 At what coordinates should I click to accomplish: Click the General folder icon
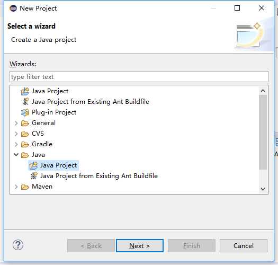25,123
